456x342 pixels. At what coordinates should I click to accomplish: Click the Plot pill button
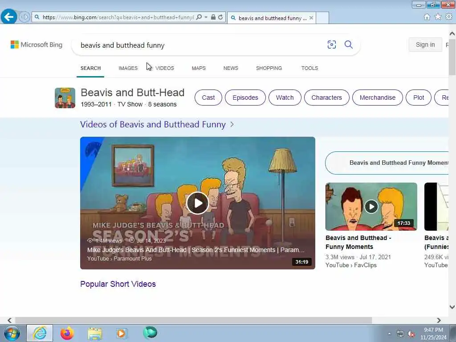(x=419, y=98)
